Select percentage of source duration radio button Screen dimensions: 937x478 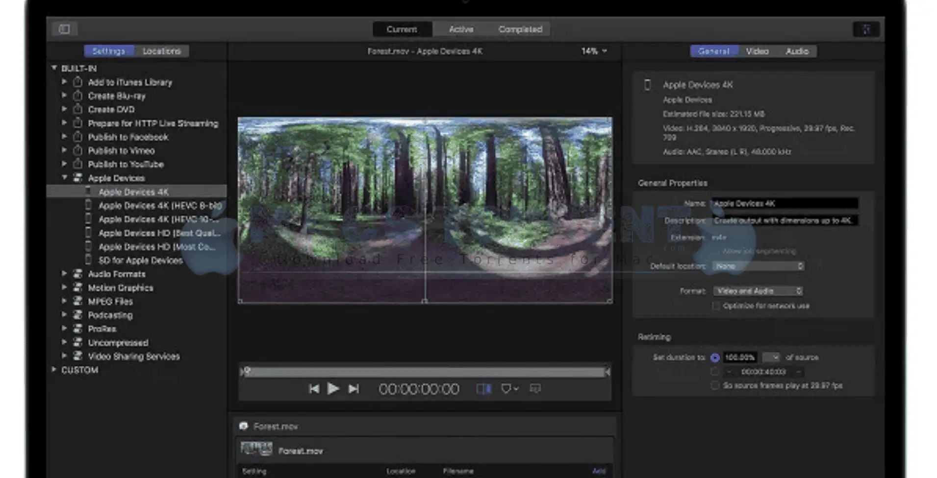[715, 358]
